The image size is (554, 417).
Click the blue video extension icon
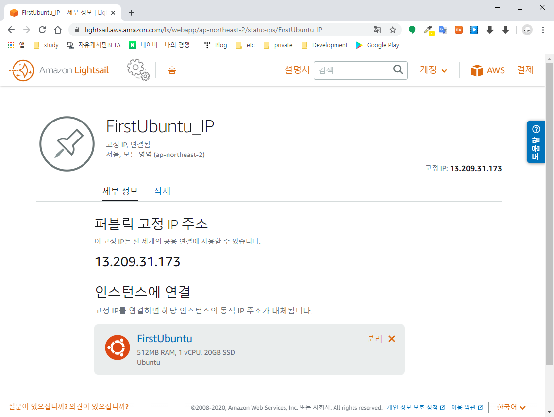[x=474, y=30]
